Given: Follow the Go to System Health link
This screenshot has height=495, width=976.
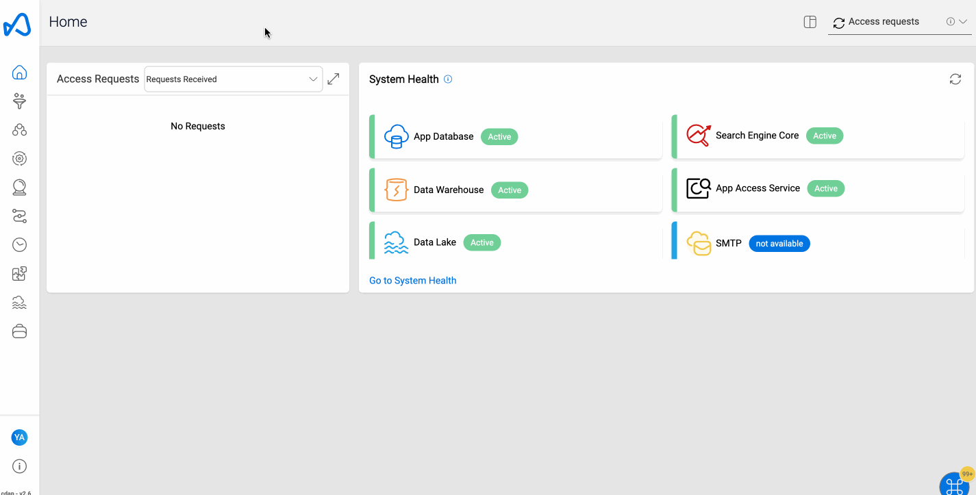Looking at the screenshot, I should 413,280.
